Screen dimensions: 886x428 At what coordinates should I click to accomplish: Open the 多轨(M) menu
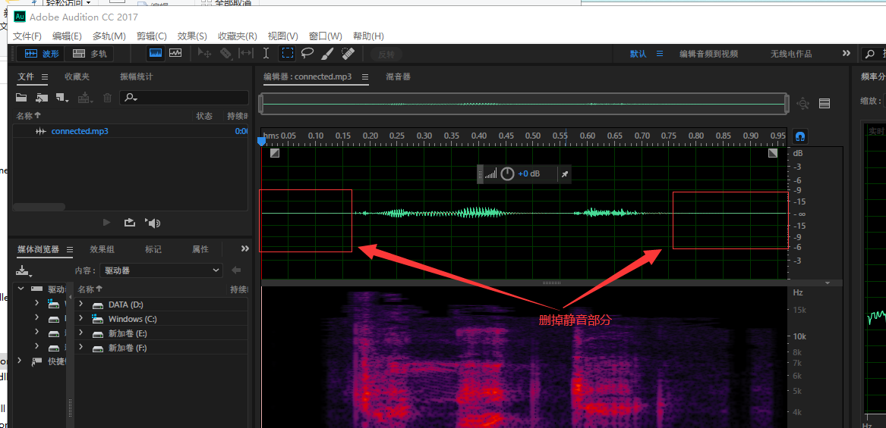pyautogui.click(x=109, y=36)
